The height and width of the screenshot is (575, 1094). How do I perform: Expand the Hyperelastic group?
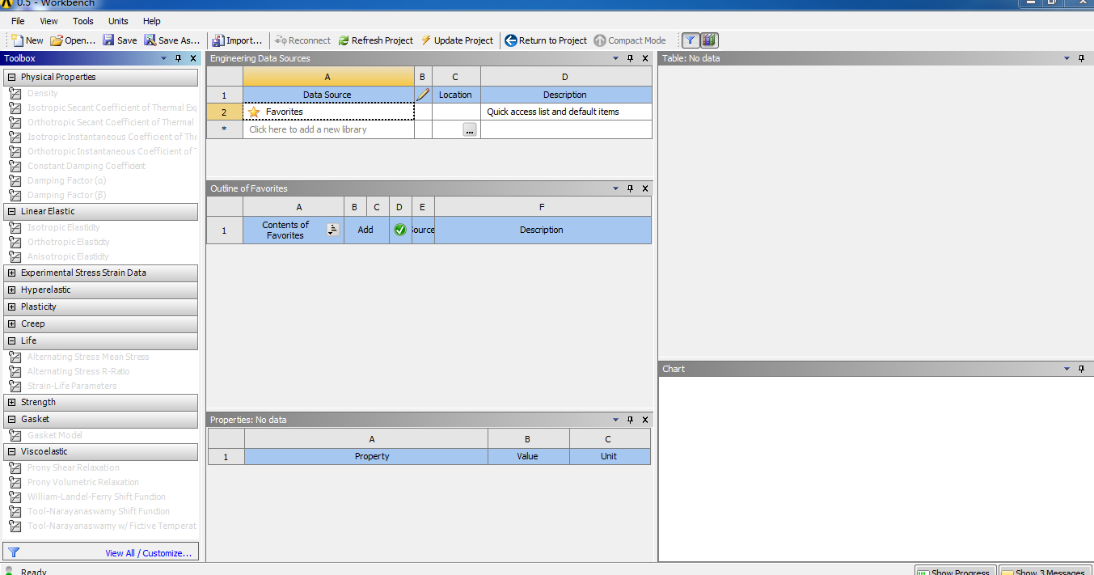[x=12, y=290]
